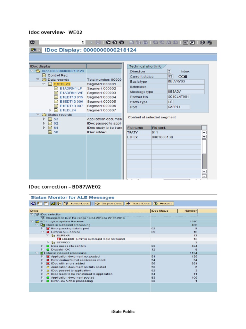The height and width of the screenshot is (329, 246).
Task: Click the Help question mark icon
Action: tap(202, 42)
